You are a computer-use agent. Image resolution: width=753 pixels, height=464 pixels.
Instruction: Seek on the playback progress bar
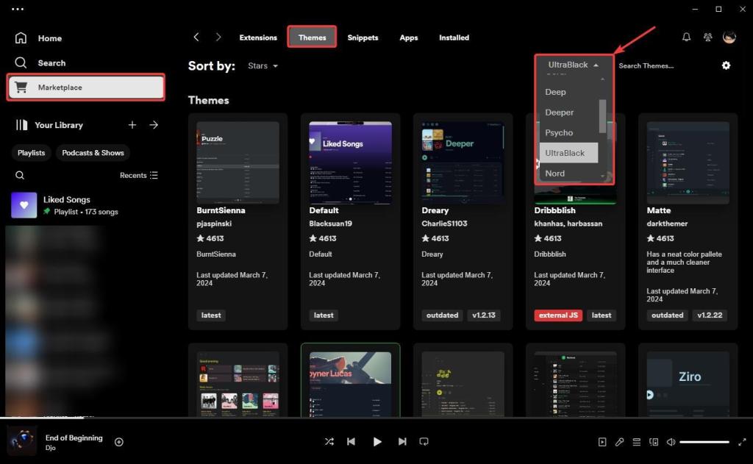[376, 418]
